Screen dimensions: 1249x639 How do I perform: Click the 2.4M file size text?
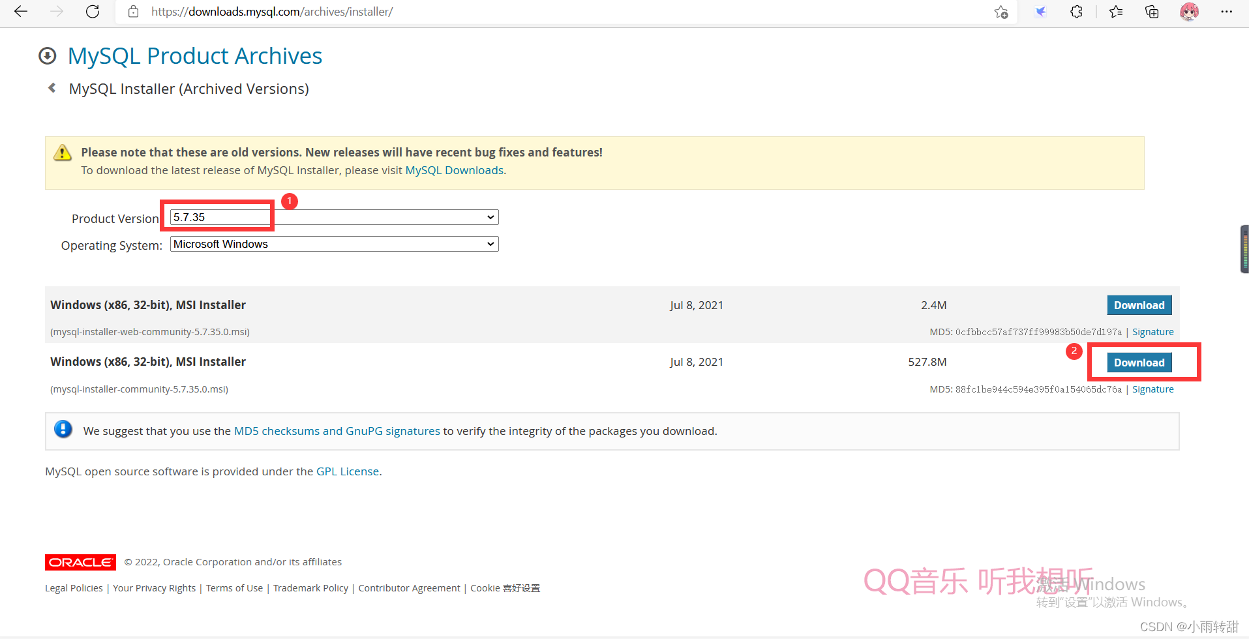click(x=933, y=305)
